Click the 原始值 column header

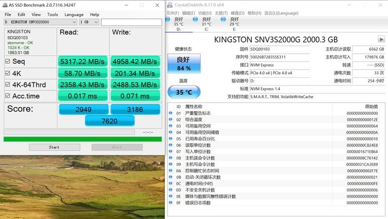point(371,106)
